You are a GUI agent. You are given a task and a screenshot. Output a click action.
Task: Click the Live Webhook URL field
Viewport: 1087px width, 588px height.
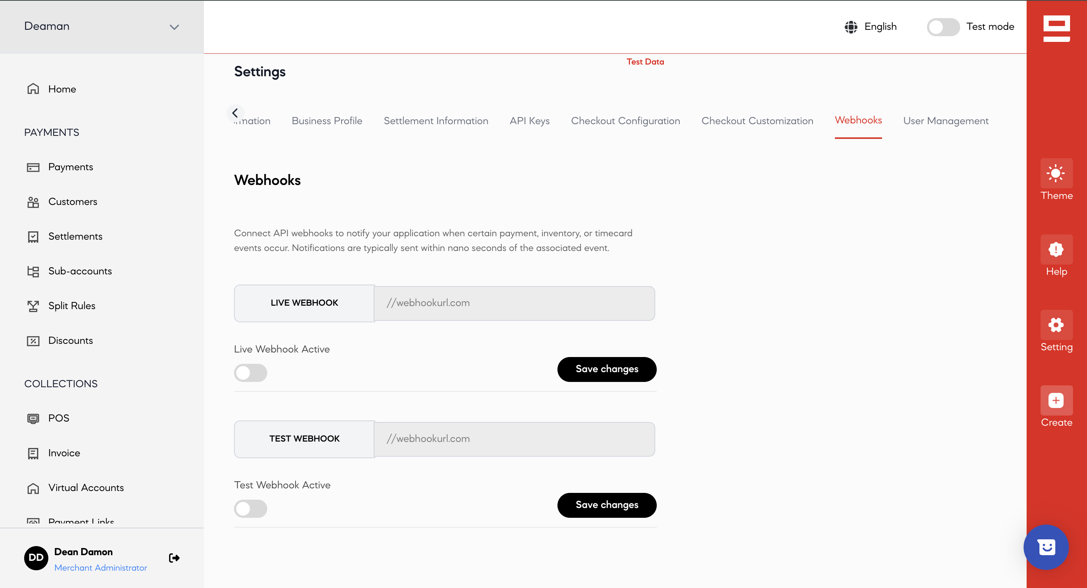(x=514, y=303)
